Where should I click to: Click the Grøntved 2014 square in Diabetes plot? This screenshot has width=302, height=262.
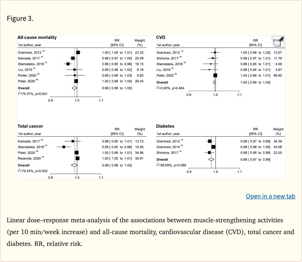(213, 147)
